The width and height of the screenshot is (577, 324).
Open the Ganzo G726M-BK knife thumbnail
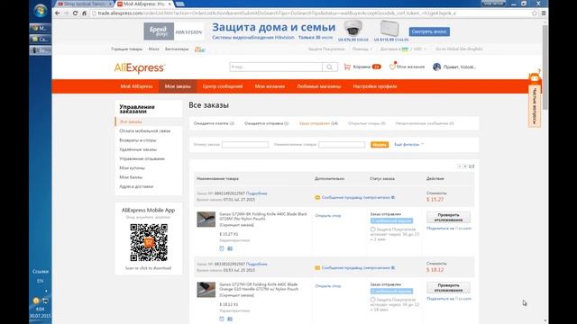tap(206, 220)
